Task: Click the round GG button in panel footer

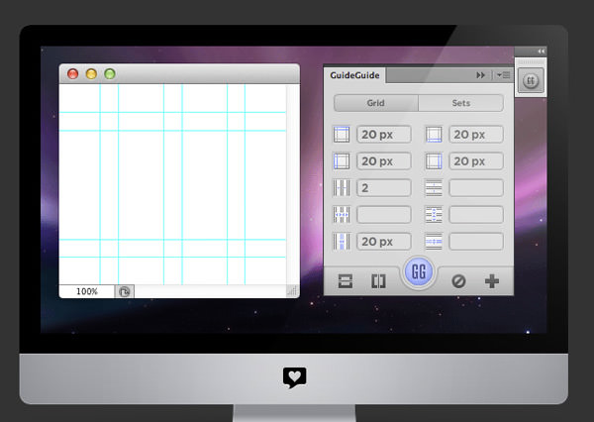Action: 419,274
